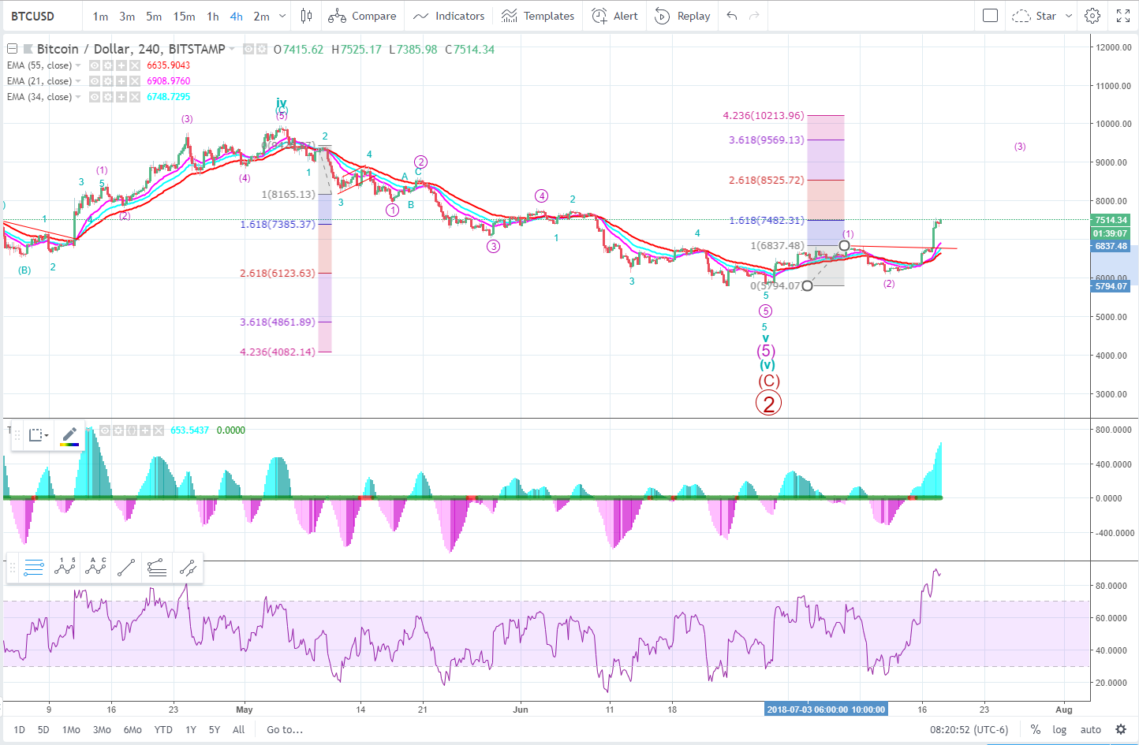Collapse the chart legend with minus box

pos(13,49)
